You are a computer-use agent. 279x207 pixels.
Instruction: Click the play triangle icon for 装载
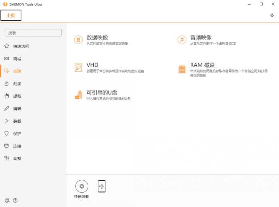[6, 121]
